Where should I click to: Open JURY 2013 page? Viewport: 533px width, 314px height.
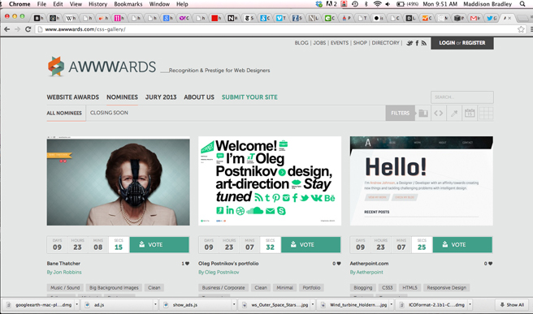point(161,97)
